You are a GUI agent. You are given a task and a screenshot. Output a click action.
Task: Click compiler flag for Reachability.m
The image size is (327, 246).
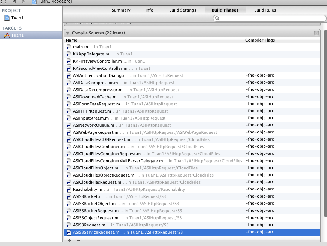coord(259,189)
